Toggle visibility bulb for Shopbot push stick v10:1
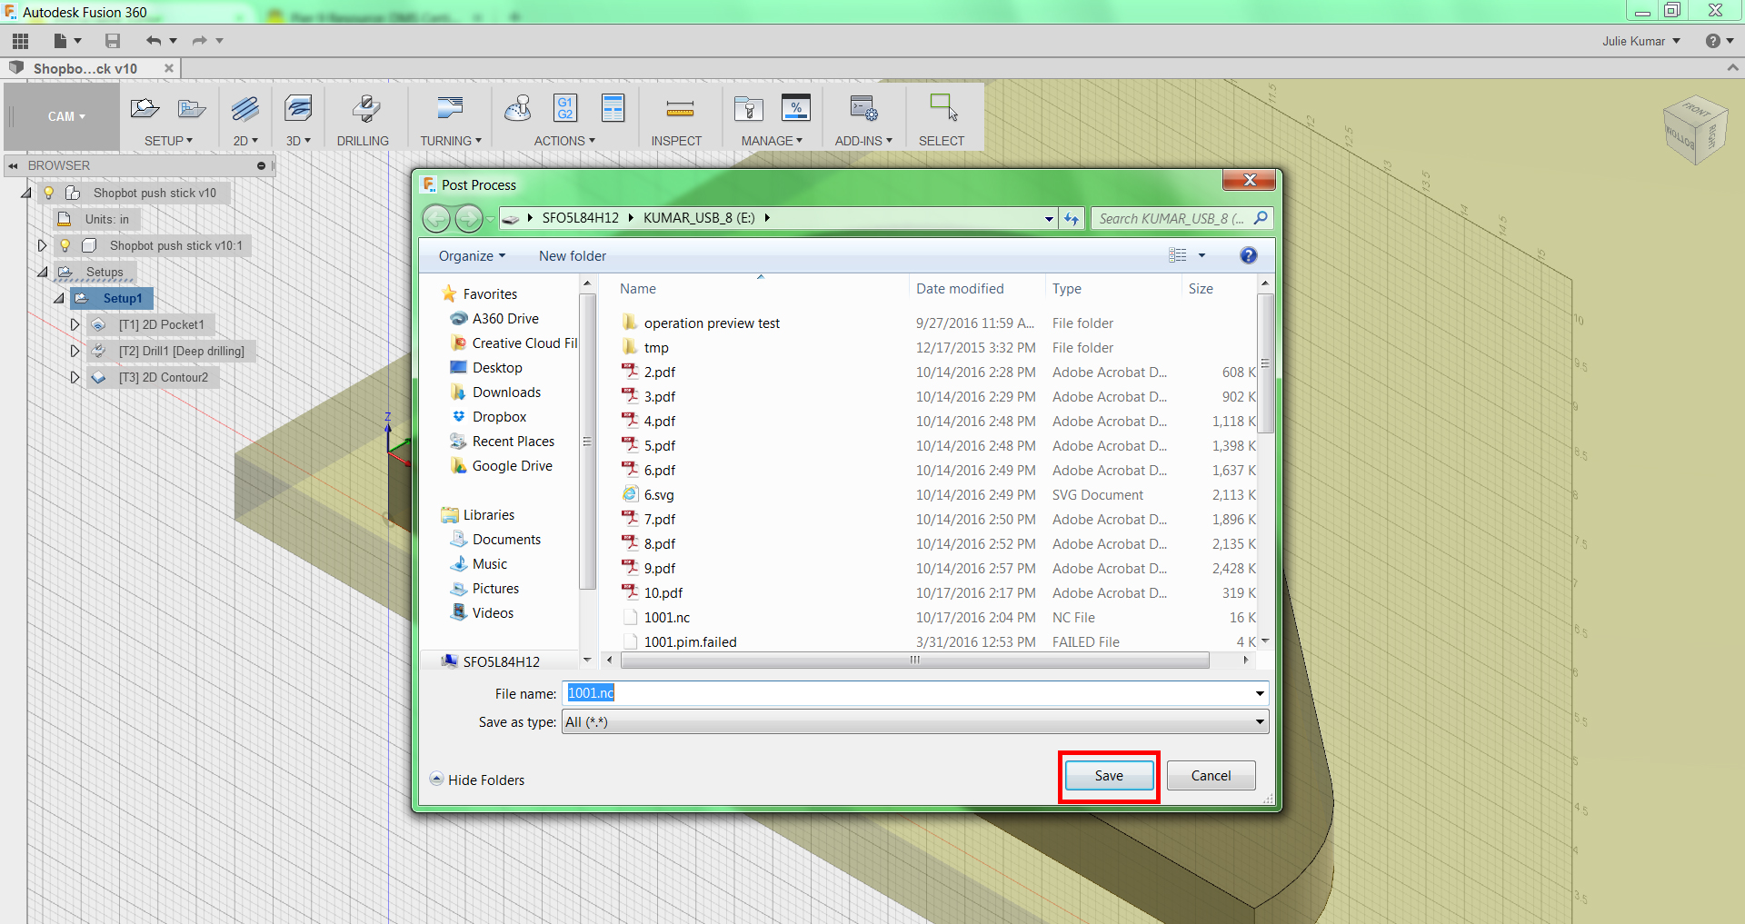 [65, 245]
